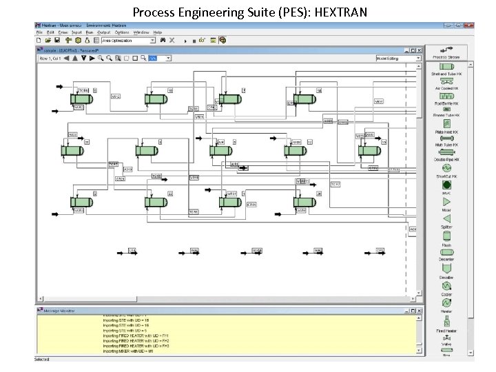The width and height of the screenshot is (496, 372).
Task: Click the flask icon in main toolbar
Action: [x=87, y=40]
